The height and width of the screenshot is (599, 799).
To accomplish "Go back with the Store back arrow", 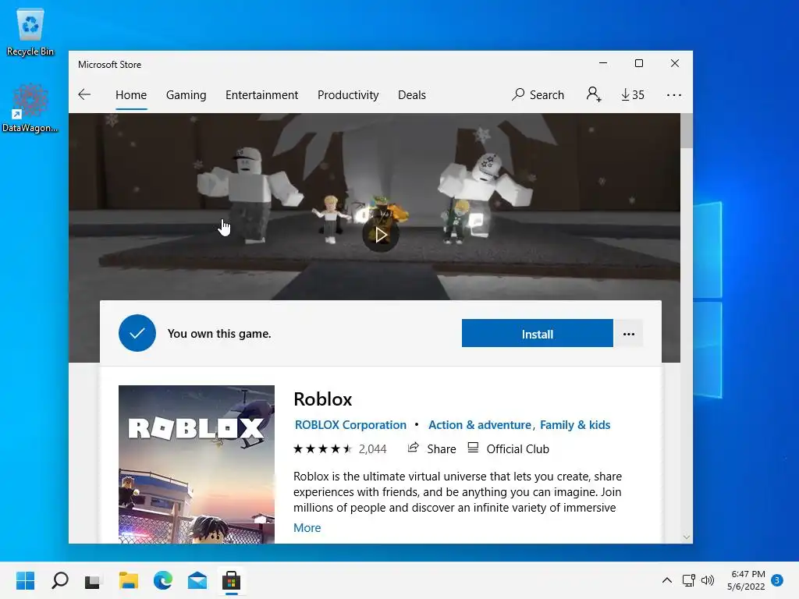I will coord(84,94).
